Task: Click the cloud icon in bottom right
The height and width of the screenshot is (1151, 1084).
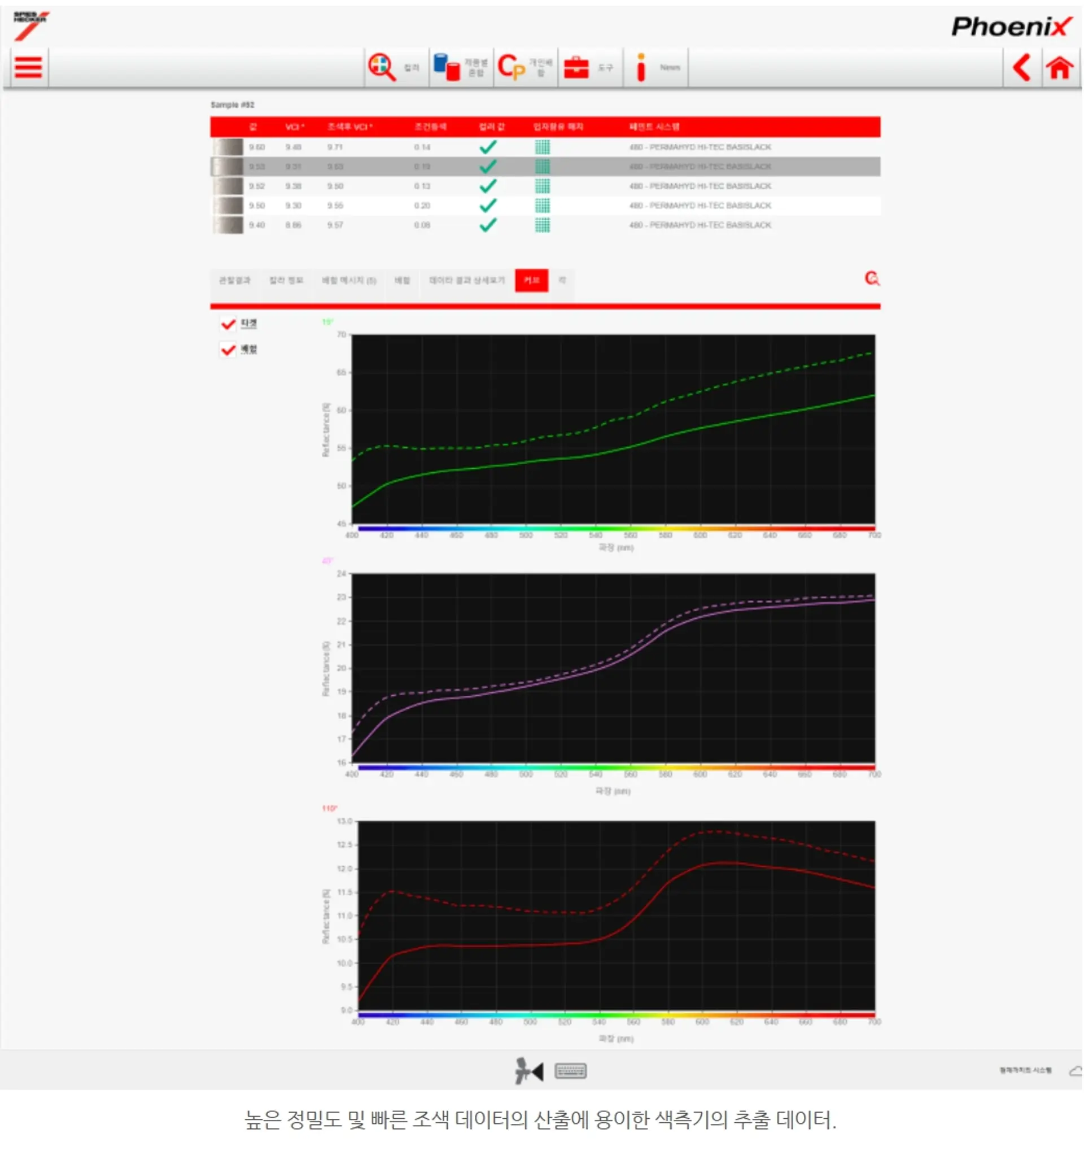Action: pos(1076,1071)
